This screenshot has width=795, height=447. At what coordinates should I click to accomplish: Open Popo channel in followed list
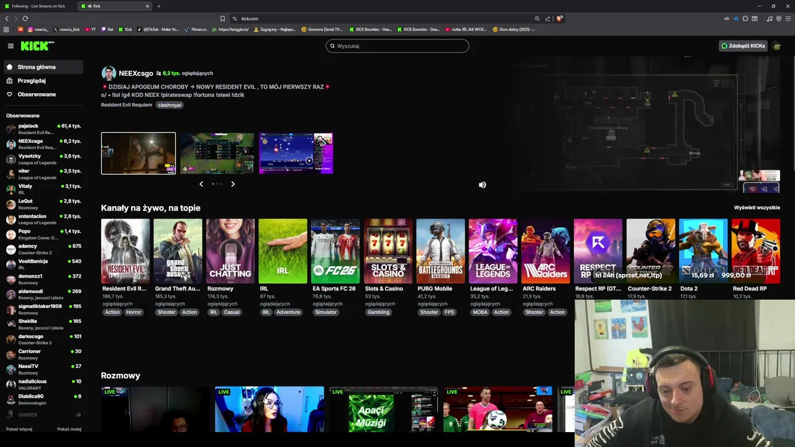click(x=43, y=234)
